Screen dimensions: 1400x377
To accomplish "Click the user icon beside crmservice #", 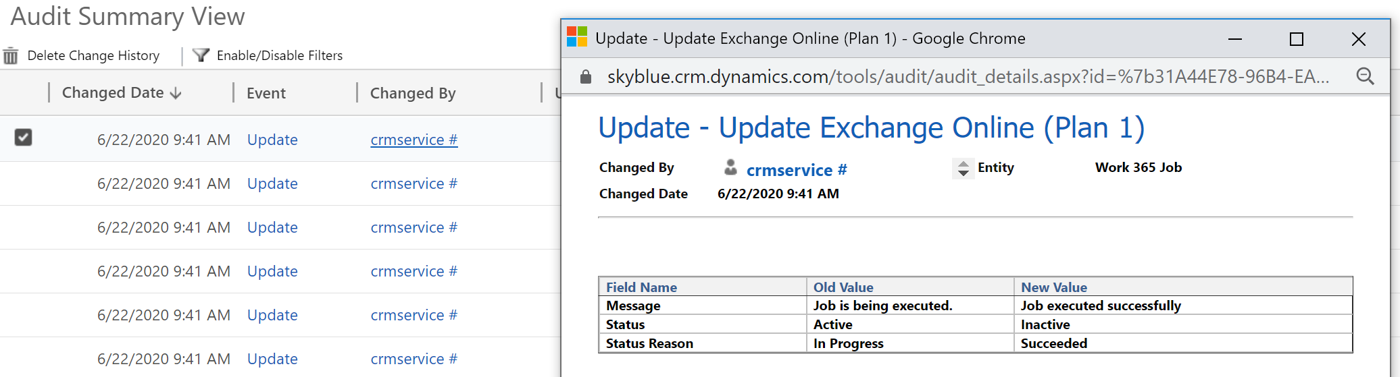I will click(x=730, y=167).
